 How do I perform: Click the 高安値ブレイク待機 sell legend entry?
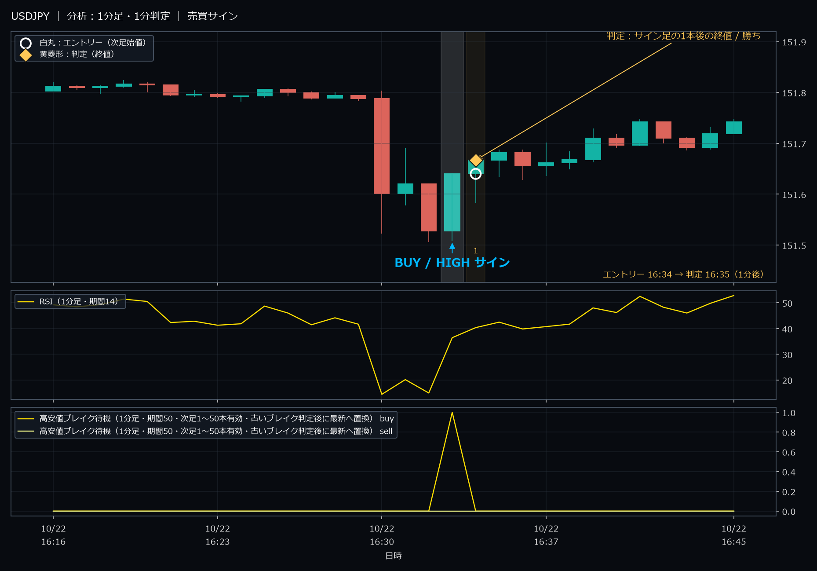click(205, 431)
